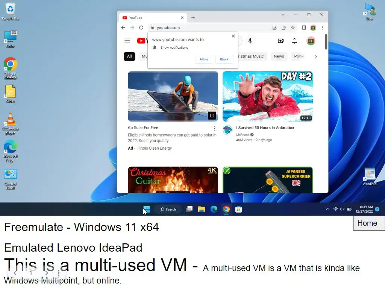Open Christmas Guitar fireplace video thumbnail
The width and height of the screenshot is (385, 288).
[x=173, y=180]
